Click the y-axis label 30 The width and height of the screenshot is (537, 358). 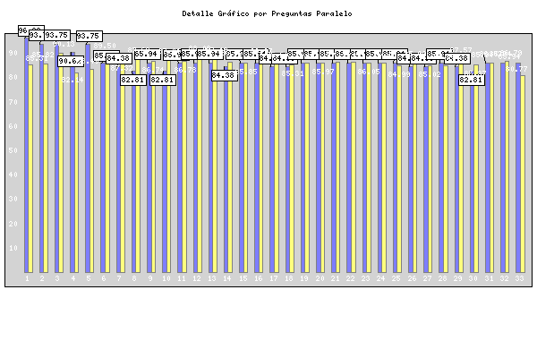pos(13,199)
